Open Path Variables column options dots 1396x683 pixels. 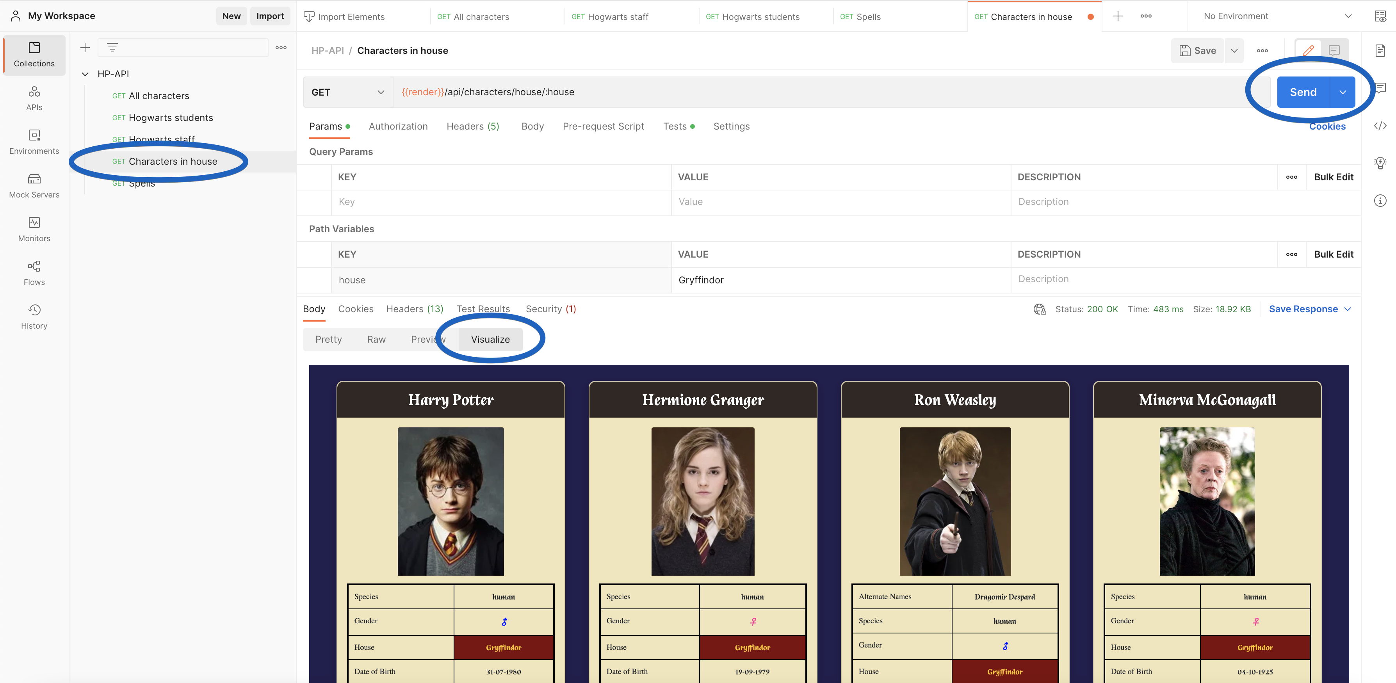(1291, 254)
